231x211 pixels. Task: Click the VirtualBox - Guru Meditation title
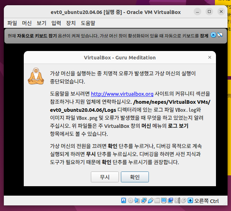click(x=120, y=58)
